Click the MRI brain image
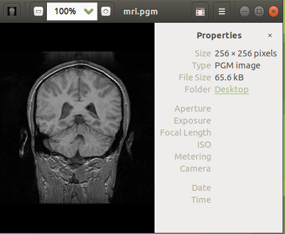 (77, 127)
